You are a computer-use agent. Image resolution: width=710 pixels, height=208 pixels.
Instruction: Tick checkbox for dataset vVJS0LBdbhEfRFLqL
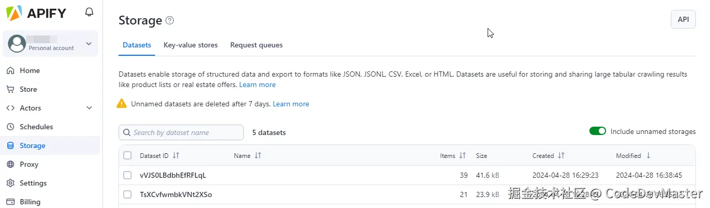(x=127, y=175)
